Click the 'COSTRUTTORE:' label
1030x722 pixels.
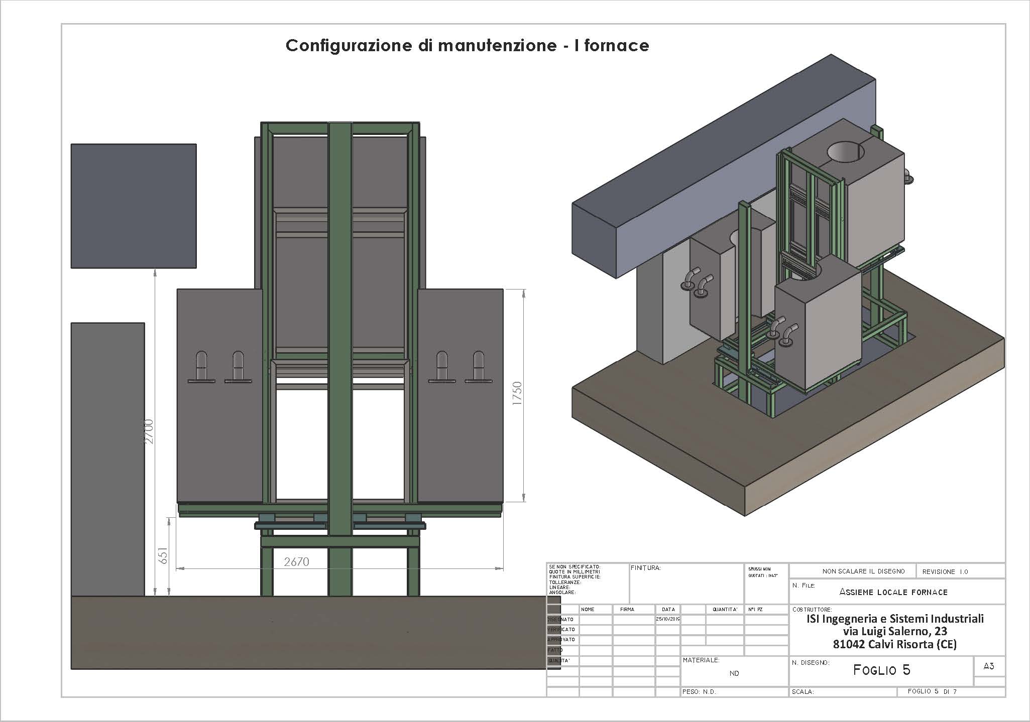click(x=812, y=610)
